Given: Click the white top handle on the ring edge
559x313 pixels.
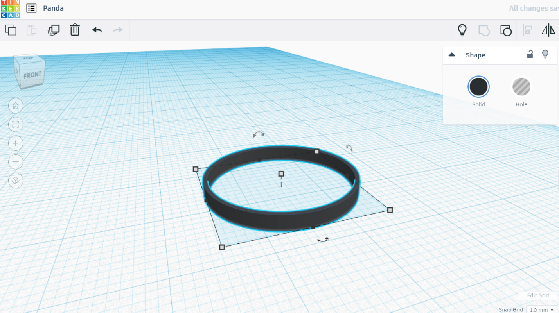Looking at the screenshot, I should [317, 151].
